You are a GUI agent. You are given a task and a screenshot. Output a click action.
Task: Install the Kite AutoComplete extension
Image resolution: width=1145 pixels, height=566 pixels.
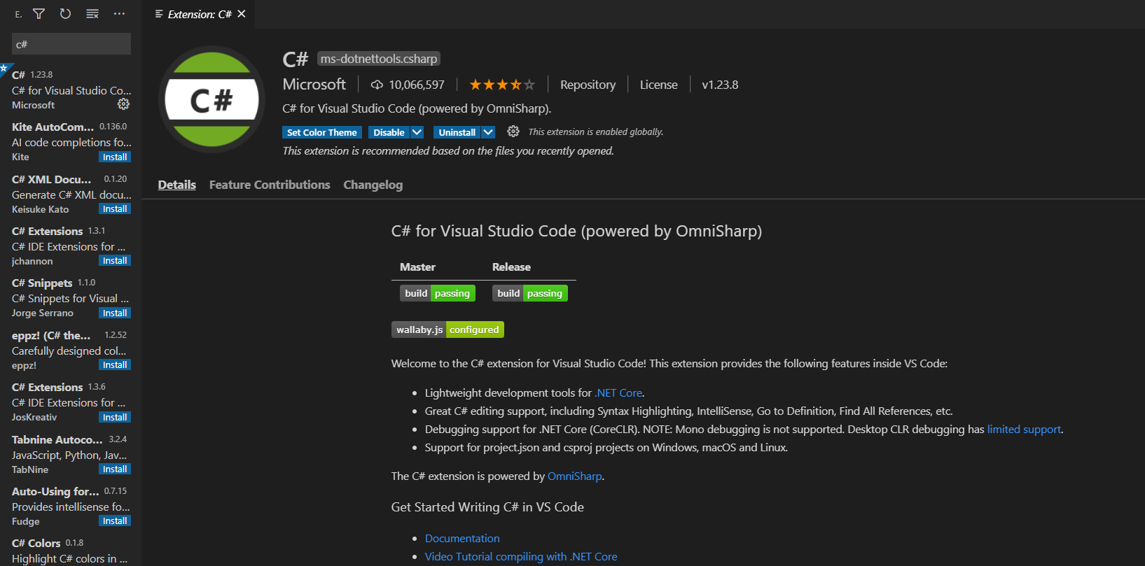click(x=115, y=157)
